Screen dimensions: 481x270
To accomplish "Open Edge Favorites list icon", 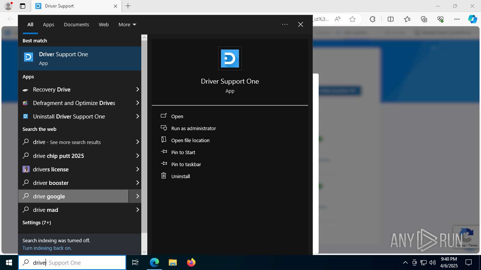I will coord(407,19).
